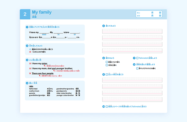Click the first writing line in step 5

click(x=132, y=31)
